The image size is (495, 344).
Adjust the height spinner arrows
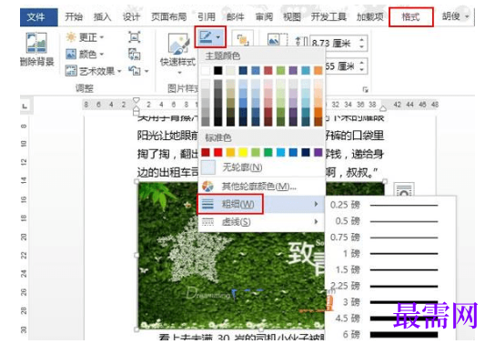click(362, 43)
